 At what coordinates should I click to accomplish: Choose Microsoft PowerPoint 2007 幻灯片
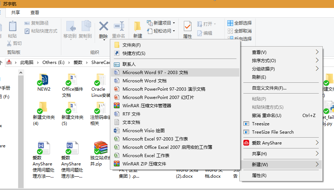175,97
